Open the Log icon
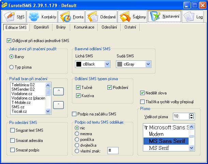Image resolution: width=208 pixels, height=164 pixels. pyautogui.click(x=188, y=17)
